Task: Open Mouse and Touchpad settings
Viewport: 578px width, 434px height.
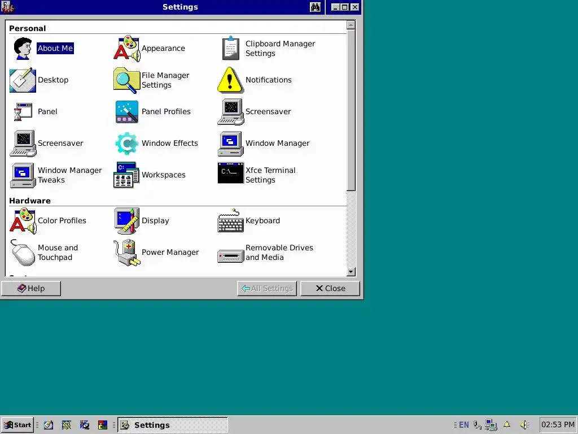Action: click(x=44, y=253)
